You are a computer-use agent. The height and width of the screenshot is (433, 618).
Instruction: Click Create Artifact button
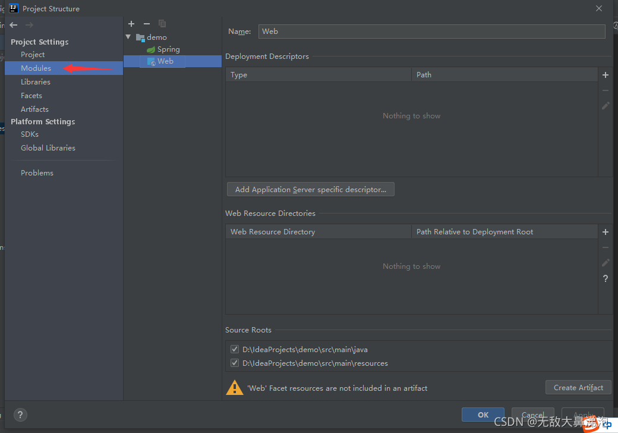[578, 388]
